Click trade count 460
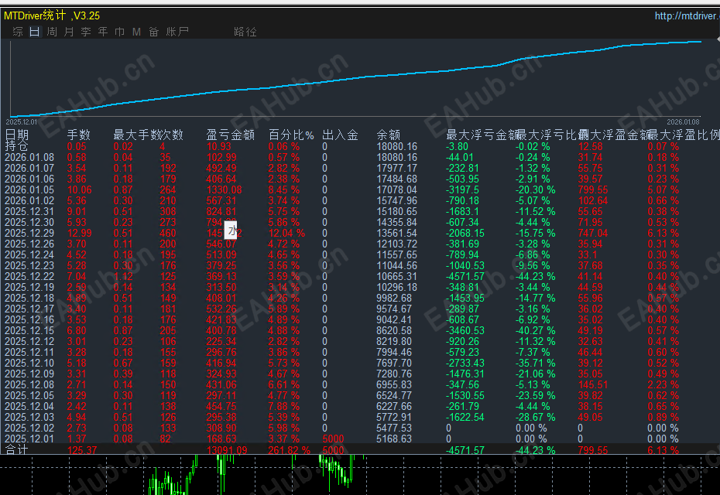Viewport: 720px width, 495px height. click(x=168, y=233)
